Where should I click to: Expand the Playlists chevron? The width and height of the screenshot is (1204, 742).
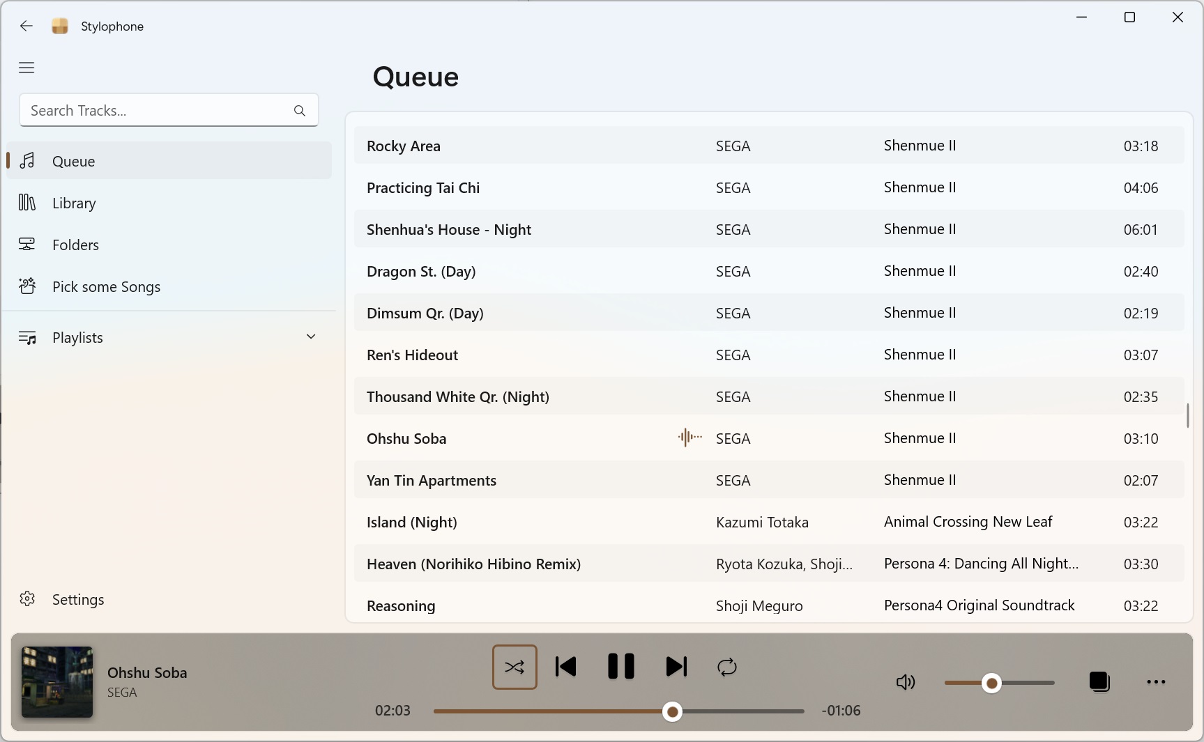(x=311, y=337)
